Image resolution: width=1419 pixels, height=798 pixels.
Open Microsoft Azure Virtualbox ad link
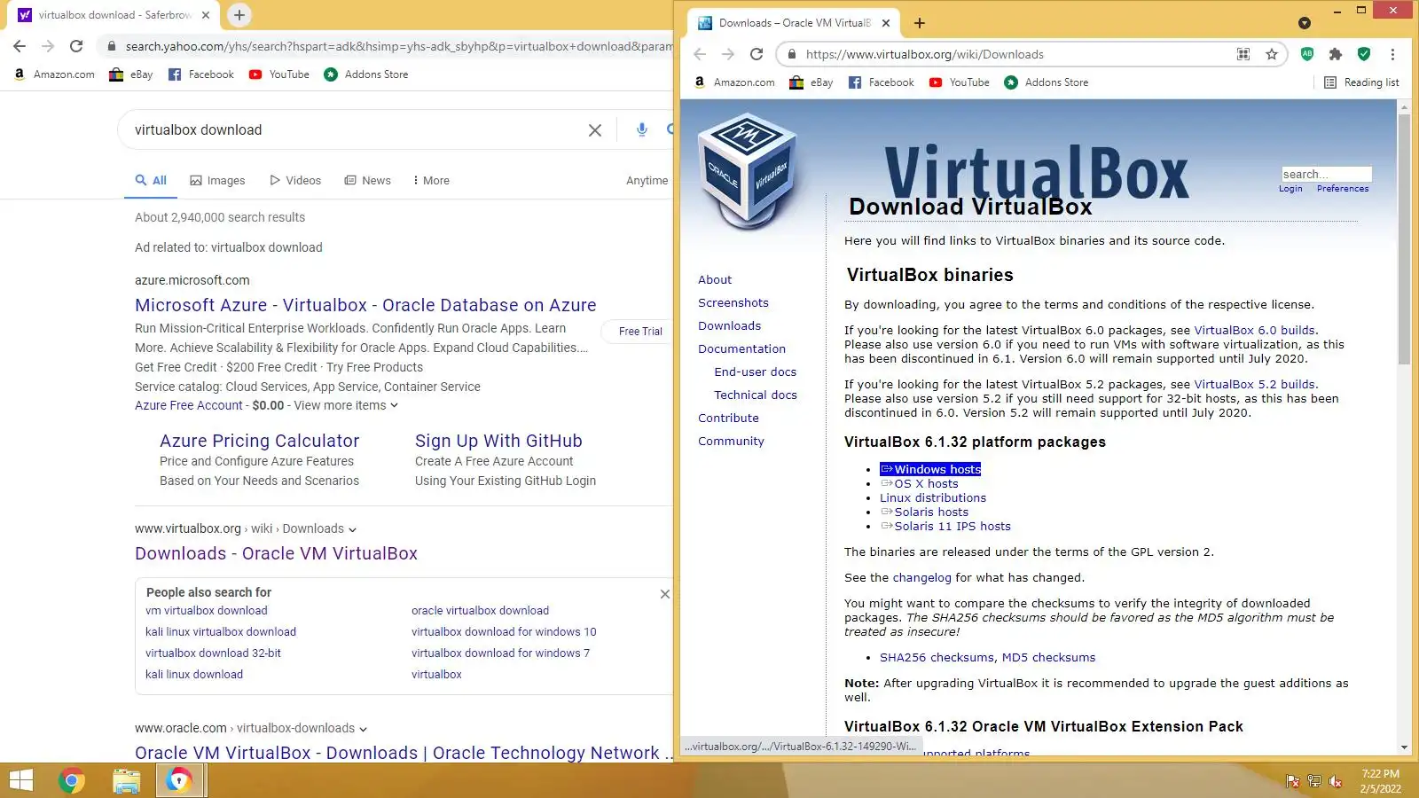[x=365, y=305]
